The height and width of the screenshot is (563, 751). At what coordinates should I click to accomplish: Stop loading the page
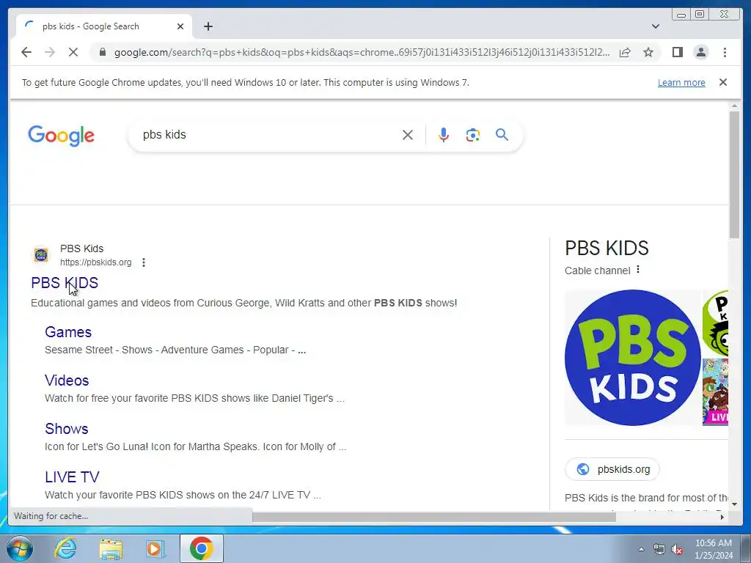73,52
